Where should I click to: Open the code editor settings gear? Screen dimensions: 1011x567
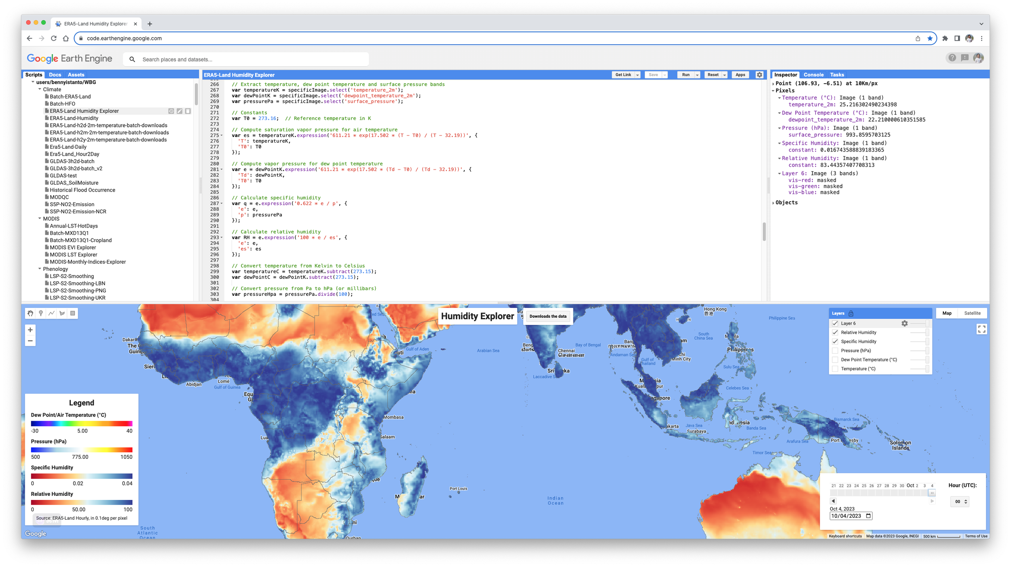pos(759,75)
